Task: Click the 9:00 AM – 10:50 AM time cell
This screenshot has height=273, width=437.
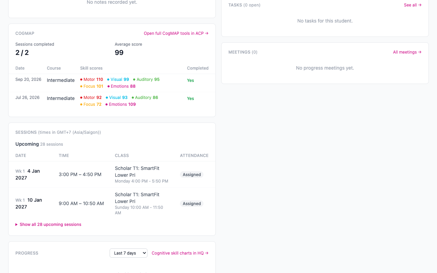Action: [x=81, y=203]
